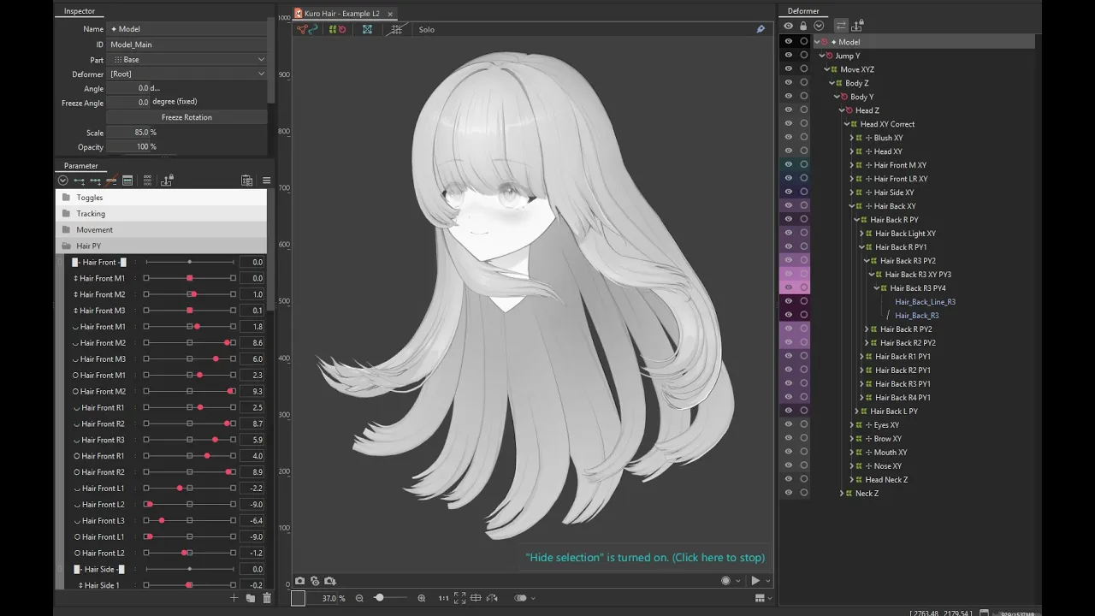Open the Parameter panel hamburger menu
This screenshot has height=616, width=1095.
click(266, 181)
